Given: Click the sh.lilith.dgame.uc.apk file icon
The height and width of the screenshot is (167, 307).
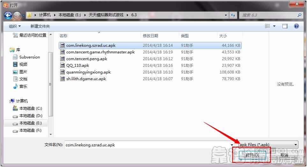Looking at the screenshot, I should pos(62,79).
